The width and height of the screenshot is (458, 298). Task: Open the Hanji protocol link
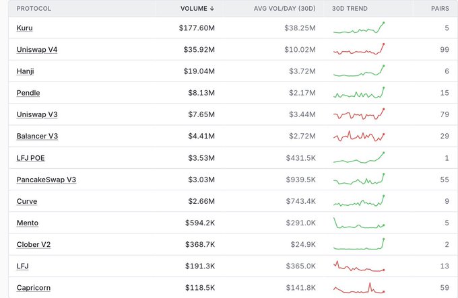(x=25, y=71)
